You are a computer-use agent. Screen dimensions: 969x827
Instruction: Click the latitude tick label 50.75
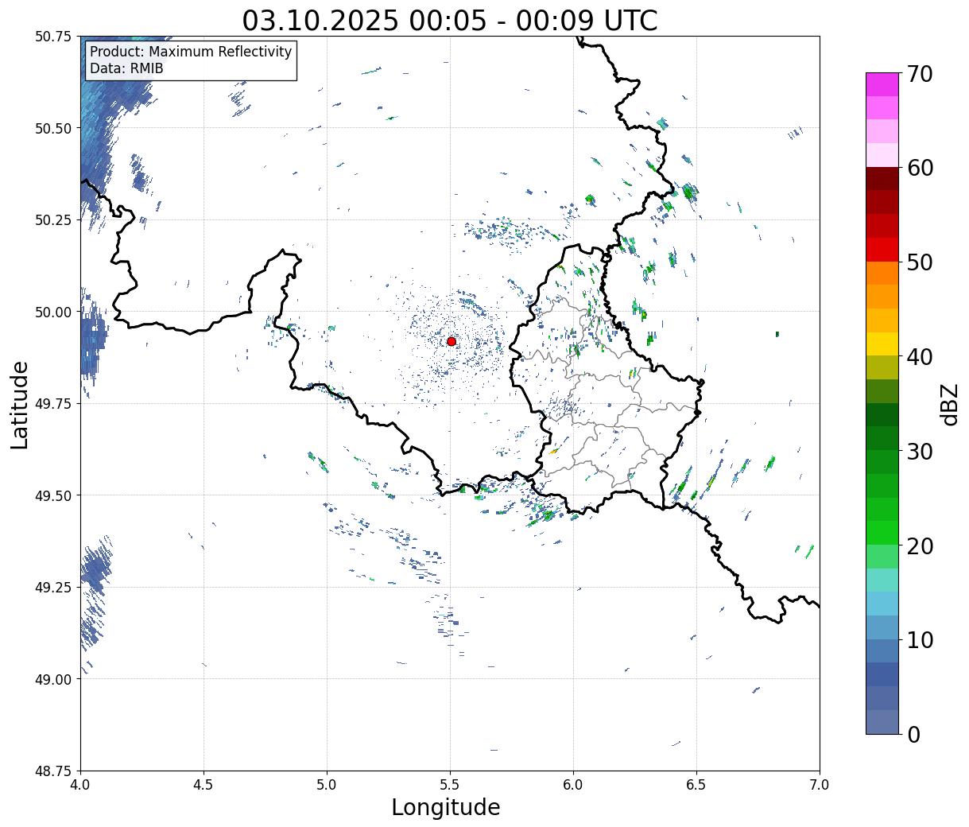coord(53,37)
